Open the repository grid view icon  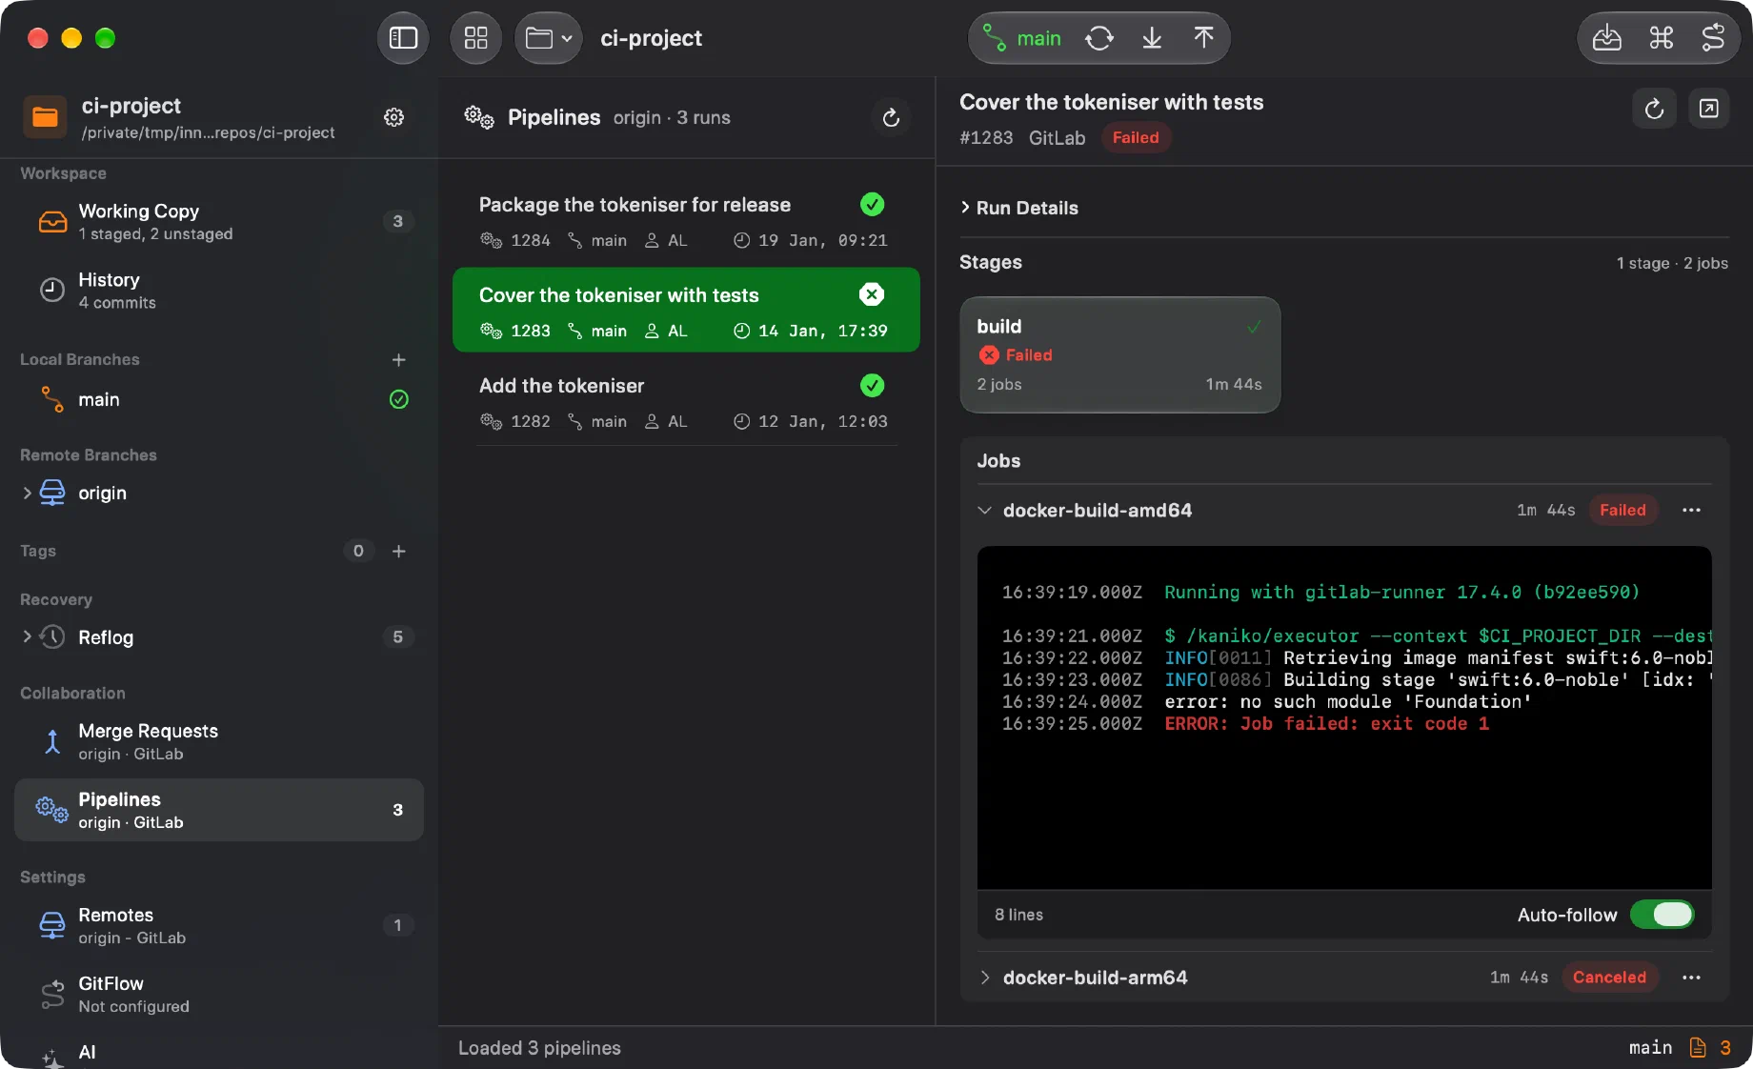pyautogui.click(x=475, y=38)
